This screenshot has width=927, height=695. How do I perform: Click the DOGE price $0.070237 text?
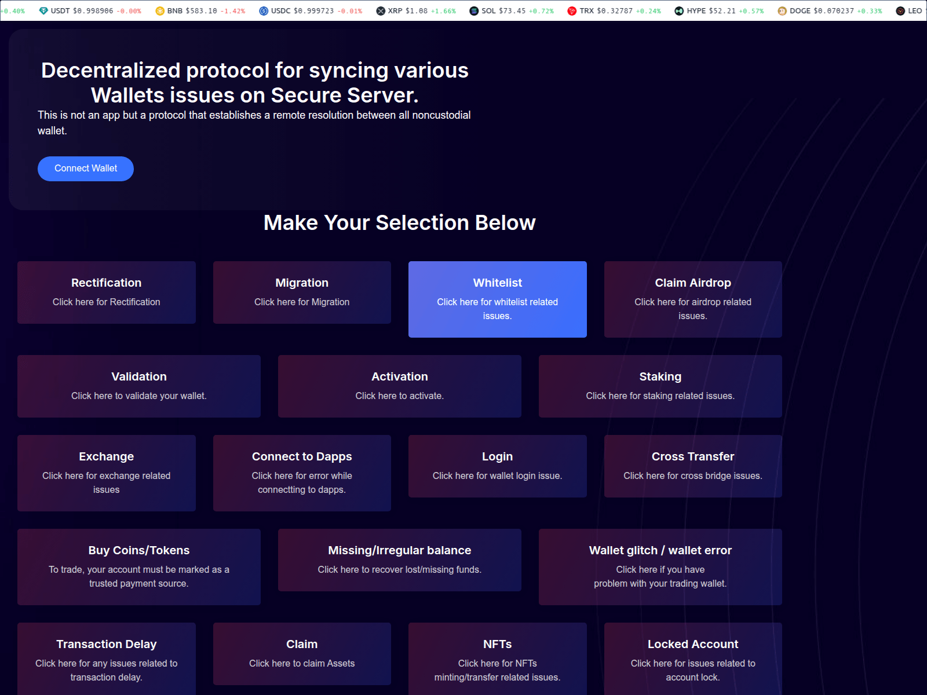point(834,11)
